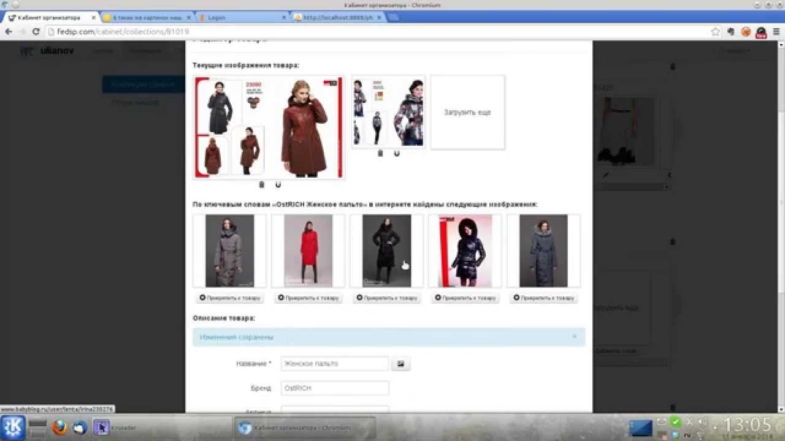Open the new tab button in Chromium
The height and width of the screenshot is (441, 785).
click(393, 18)
